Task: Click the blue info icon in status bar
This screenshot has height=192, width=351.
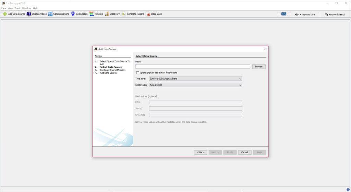Action: pyautogui.click(x=348, y=190)
